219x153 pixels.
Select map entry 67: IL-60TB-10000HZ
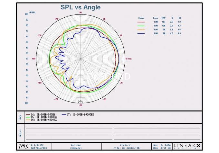[81, 114]
